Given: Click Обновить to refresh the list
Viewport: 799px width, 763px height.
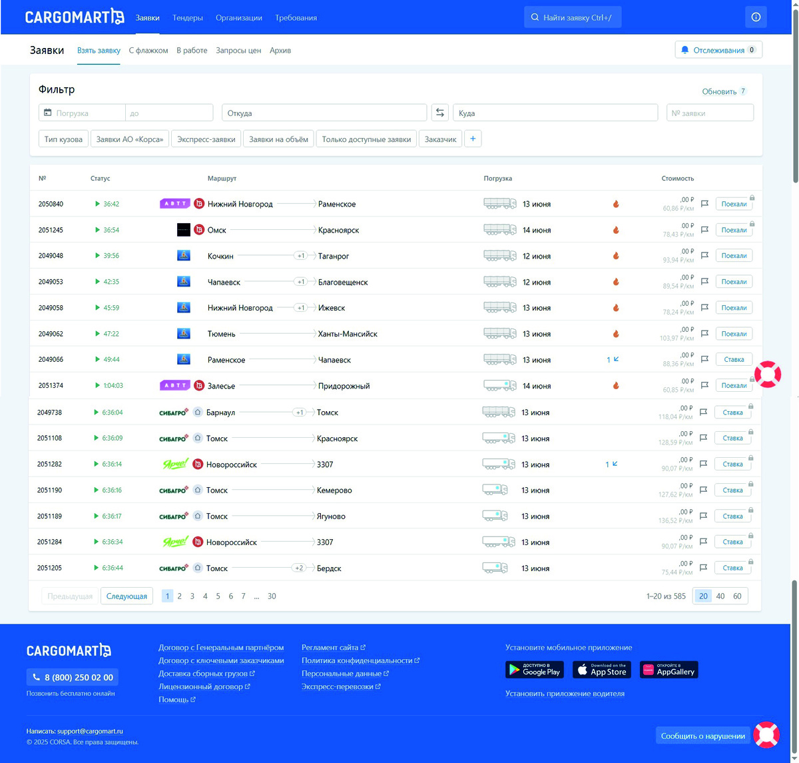Looking at the screenshot, I should pos(724,91).
